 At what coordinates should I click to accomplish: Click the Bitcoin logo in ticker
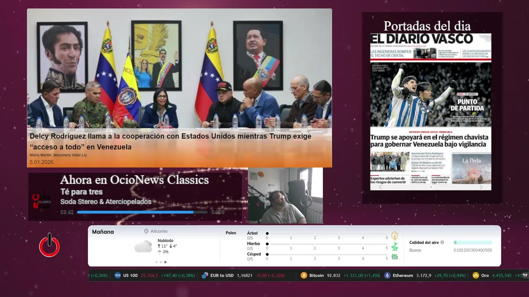(x=304, y=275)
